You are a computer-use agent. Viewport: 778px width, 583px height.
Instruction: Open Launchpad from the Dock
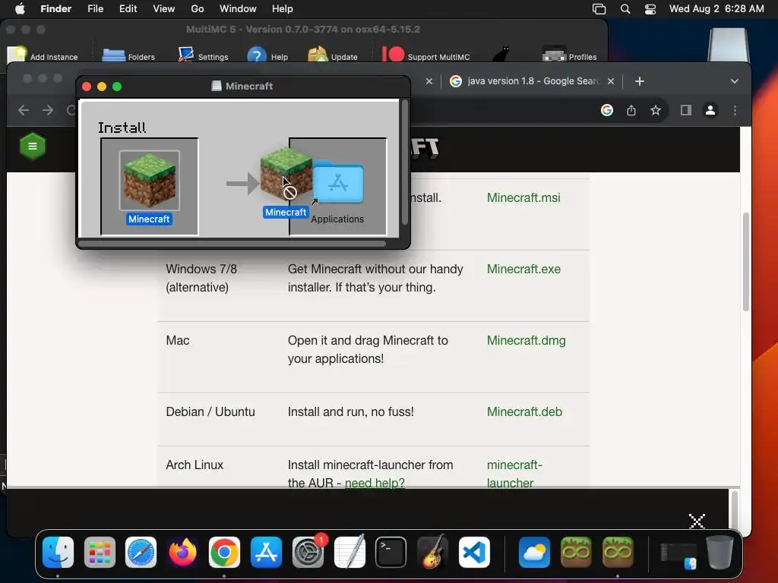pos(100,552)
